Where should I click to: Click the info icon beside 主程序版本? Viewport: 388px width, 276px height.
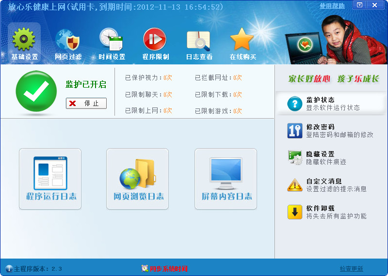(x=9, y=269)
